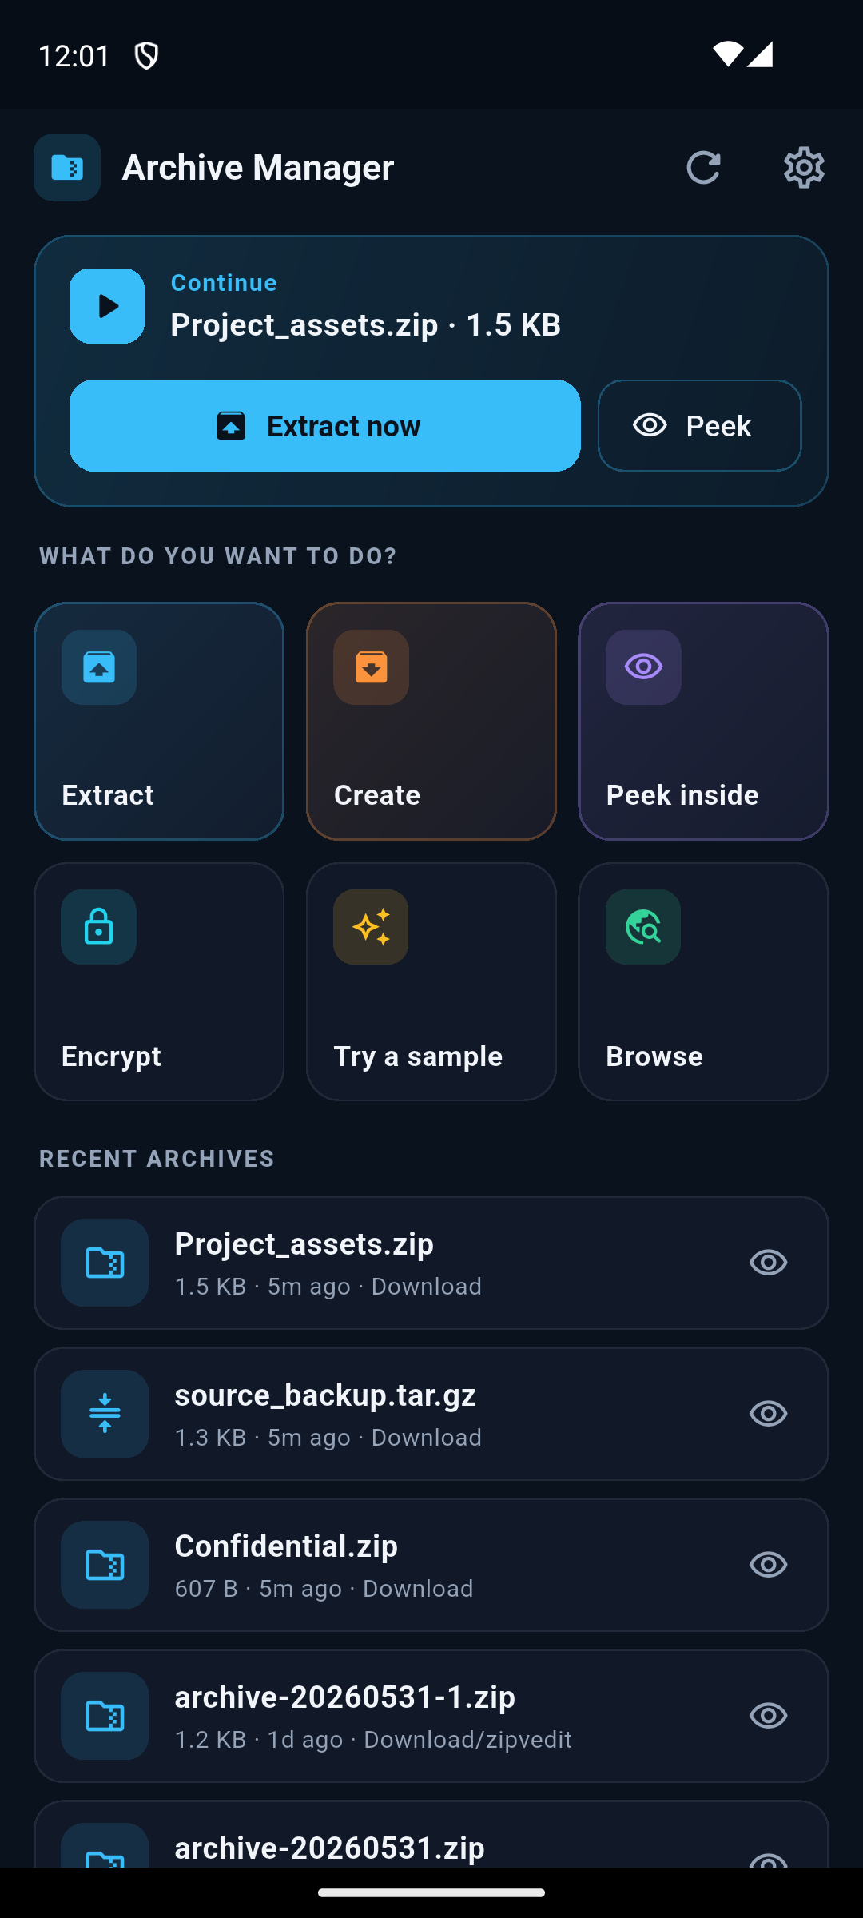Peek into source_backup.tar.gz with eye icon

pyautogui.click(x=769, y=1414)
